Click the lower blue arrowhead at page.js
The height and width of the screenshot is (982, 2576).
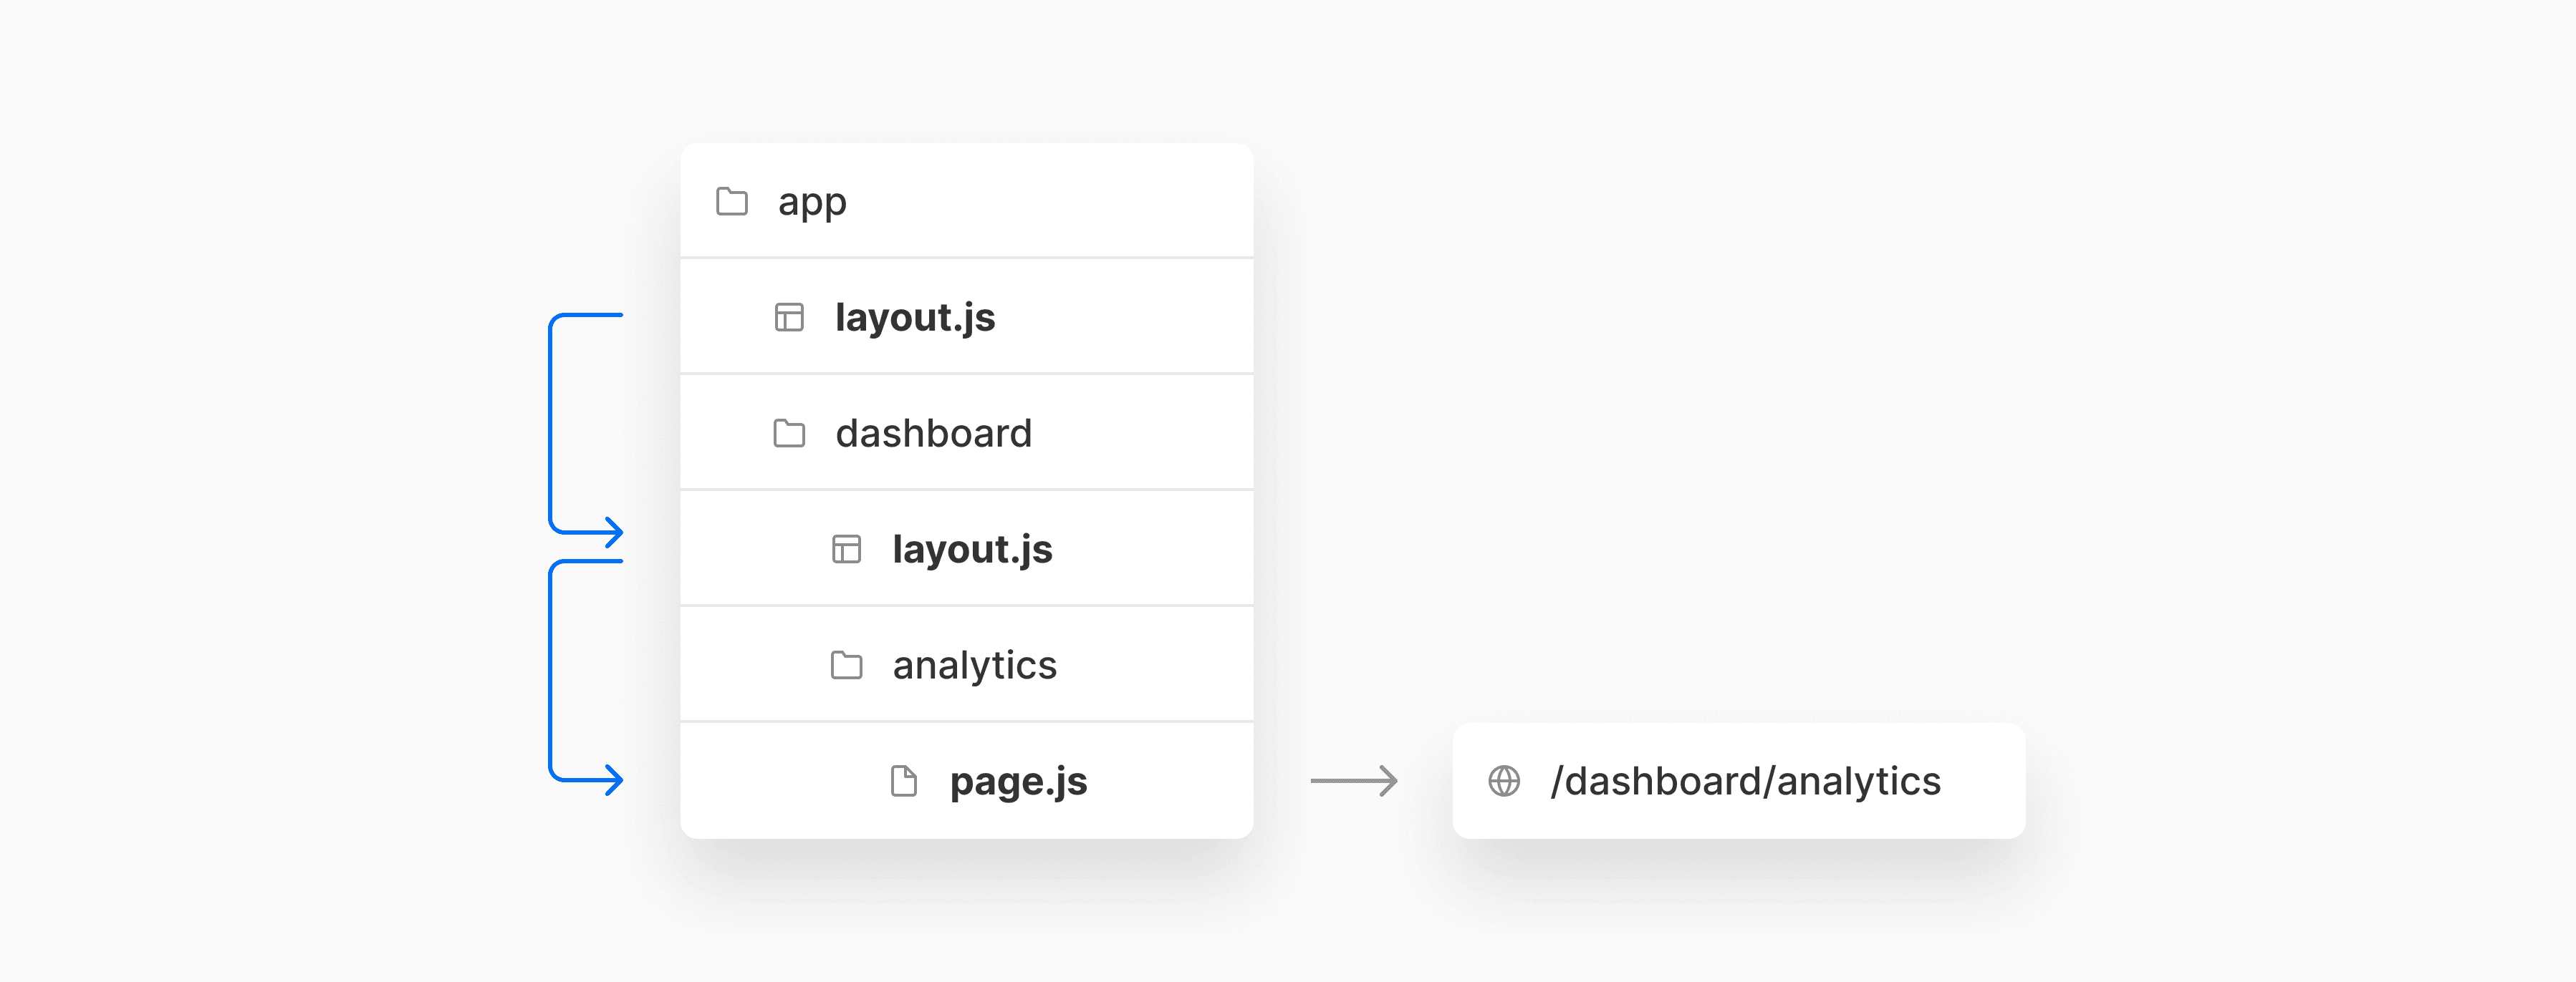pos(612,779)
